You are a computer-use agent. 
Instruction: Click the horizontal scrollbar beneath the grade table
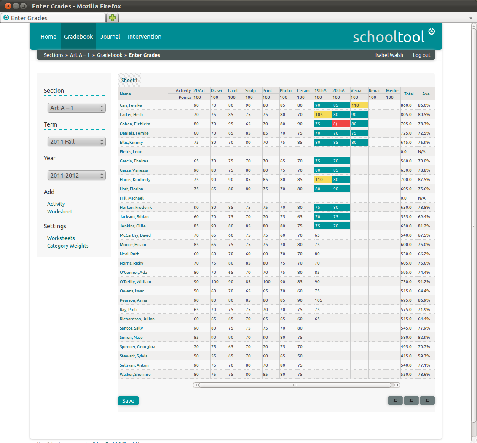(295, 385)
